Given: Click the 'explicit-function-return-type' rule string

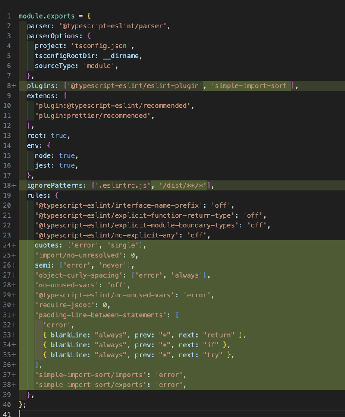Looking at the screenshot, I should [135, 215].
